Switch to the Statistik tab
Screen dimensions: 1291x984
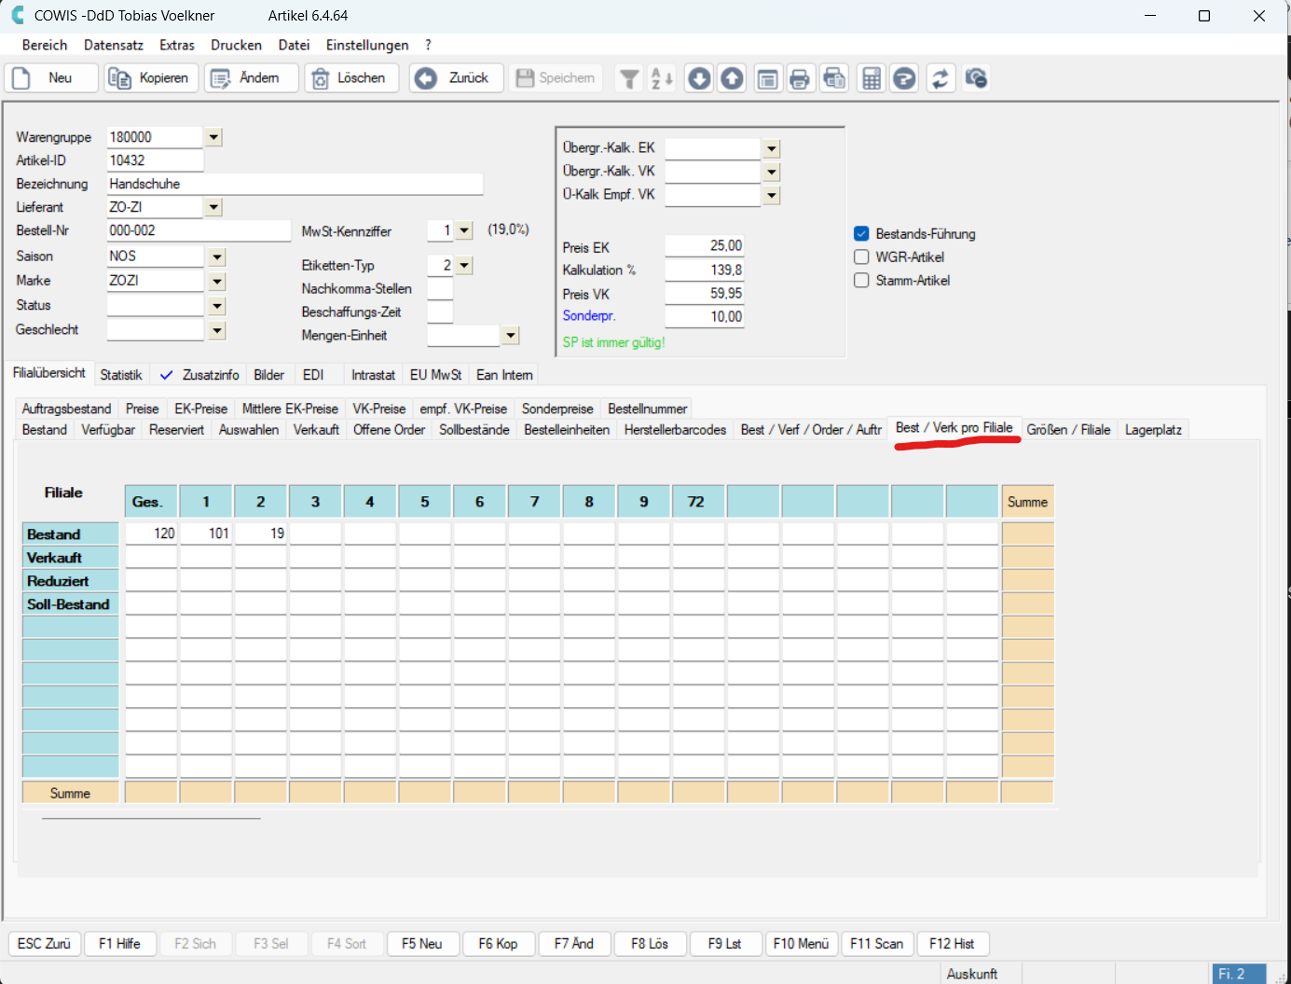pyautogui.click(x=121, y=375)
